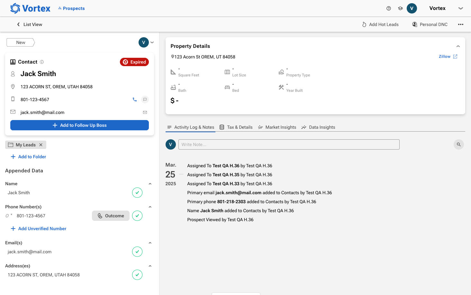Open the training graduation cap icon

click(x=400, y=8)
